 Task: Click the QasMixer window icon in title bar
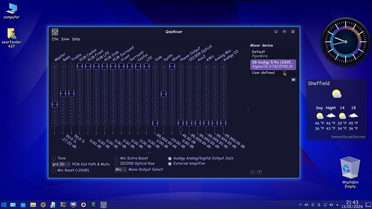tap(55, 32)
